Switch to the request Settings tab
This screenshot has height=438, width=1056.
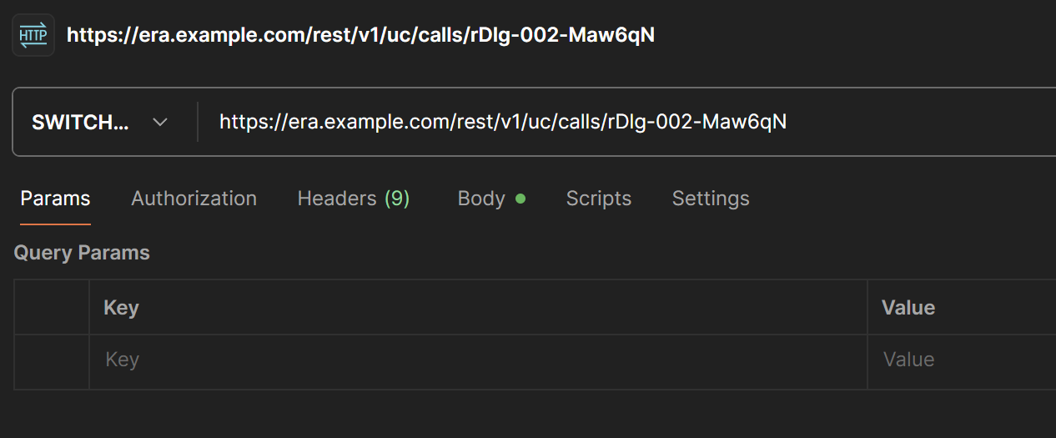coord(711,199)
